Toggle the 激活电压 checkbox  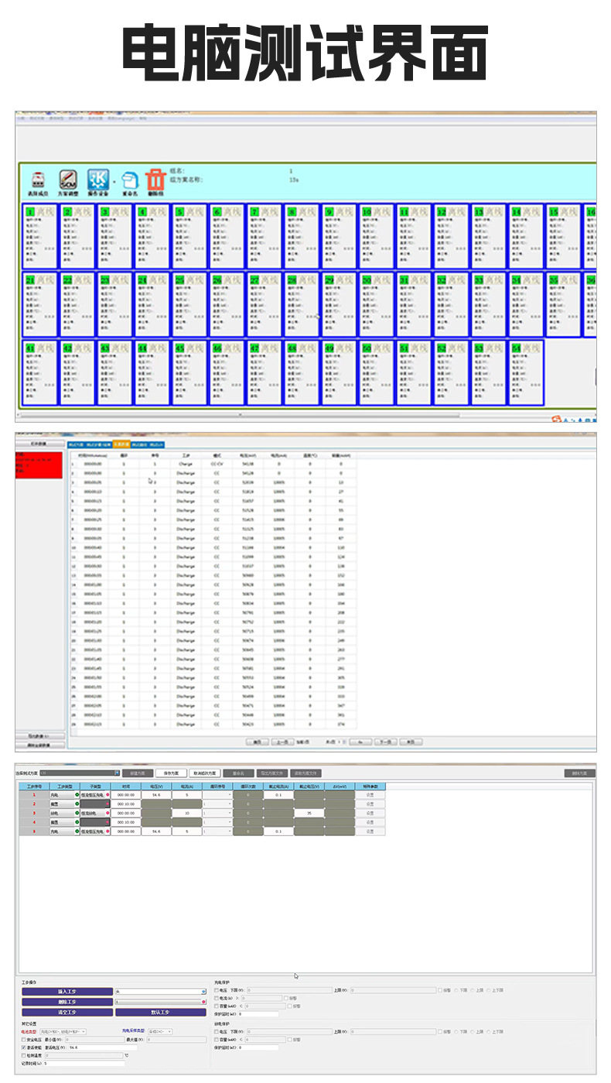click(24, 1047)
